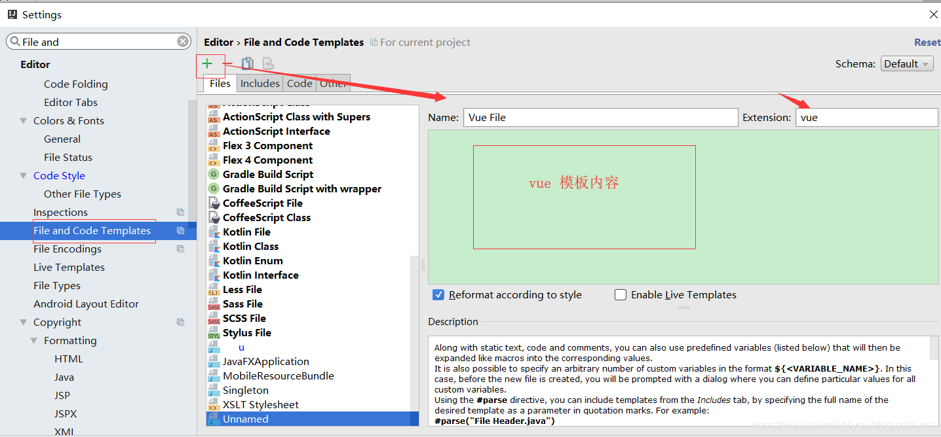This screenshot has width=941, height=437.
Task: Click the Kotlin File icon
Action: pyautogui.click(x=214, y=232)
